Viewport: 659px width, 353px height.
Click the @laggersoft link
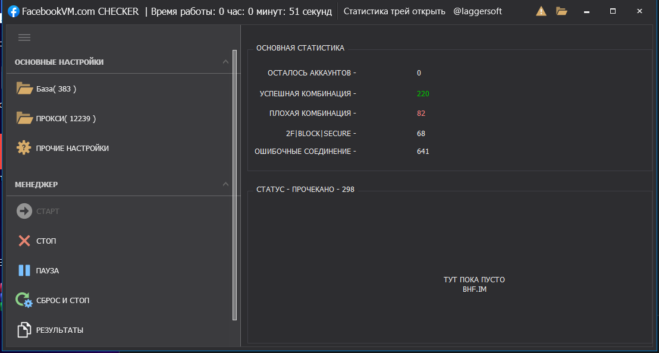tap(478, 11)
